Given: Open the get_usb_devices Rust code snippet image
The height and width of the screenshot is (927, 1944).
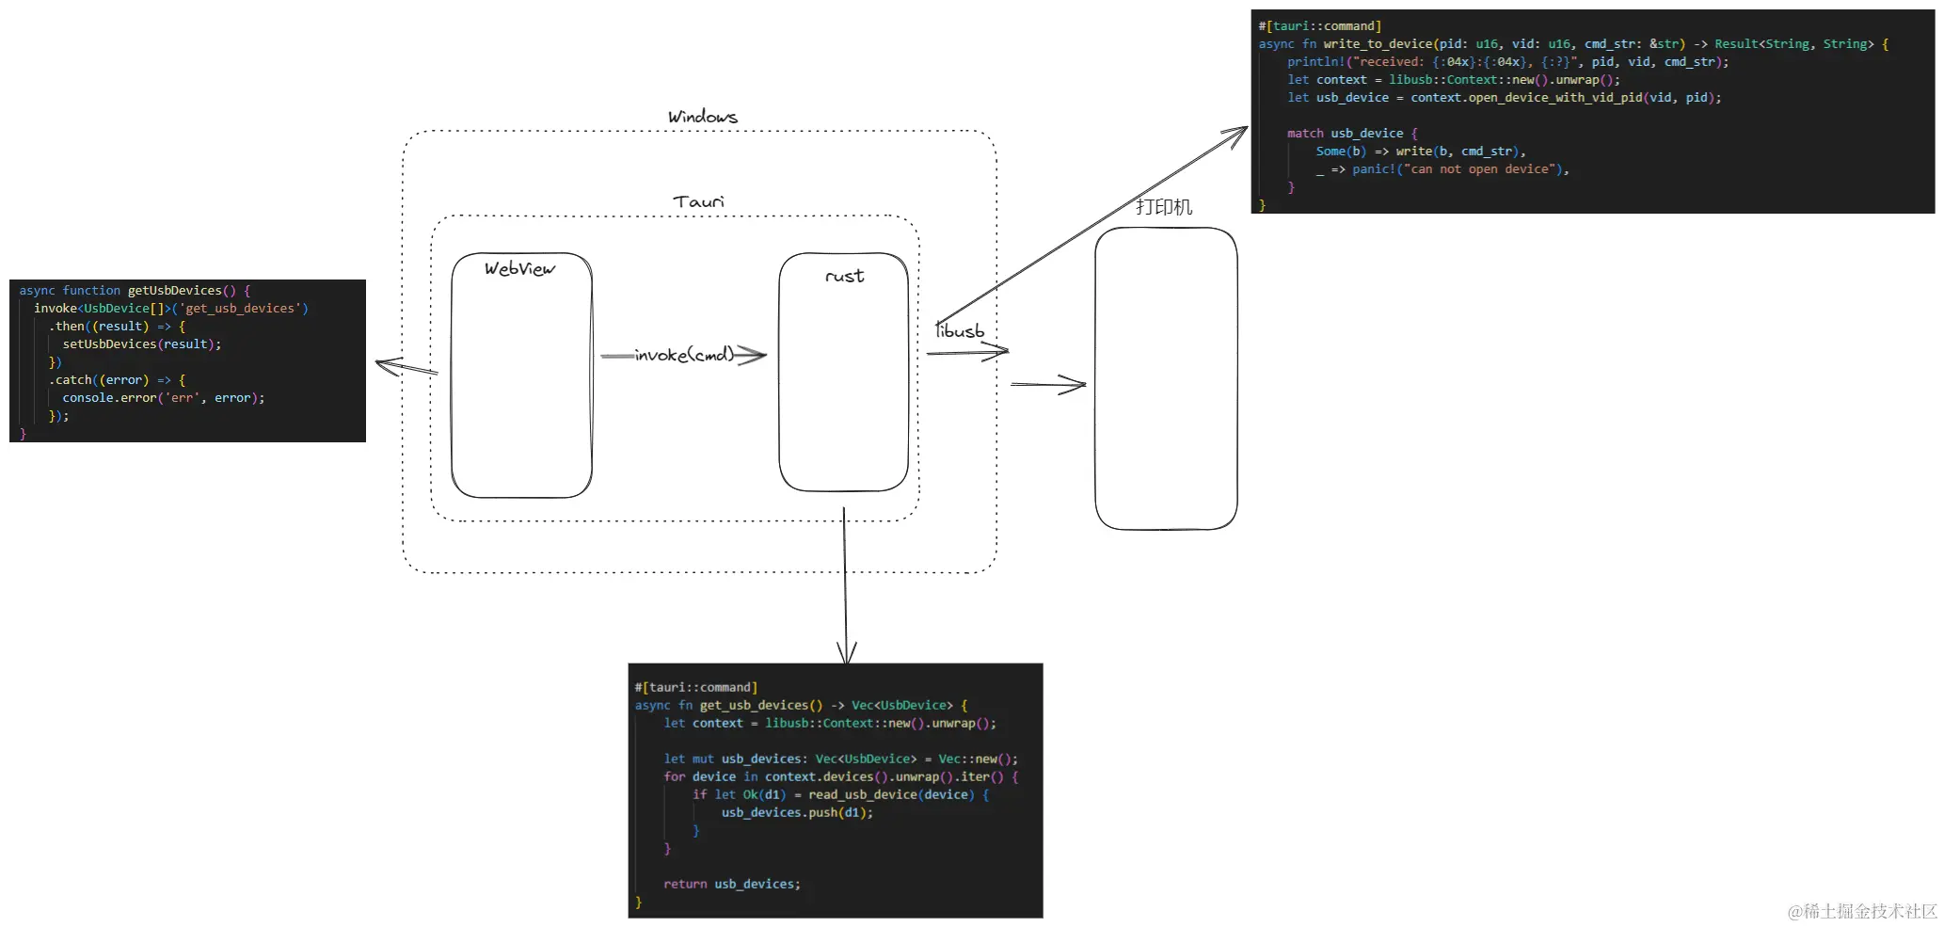Looking at the screenshot, I should coord(836,791).
